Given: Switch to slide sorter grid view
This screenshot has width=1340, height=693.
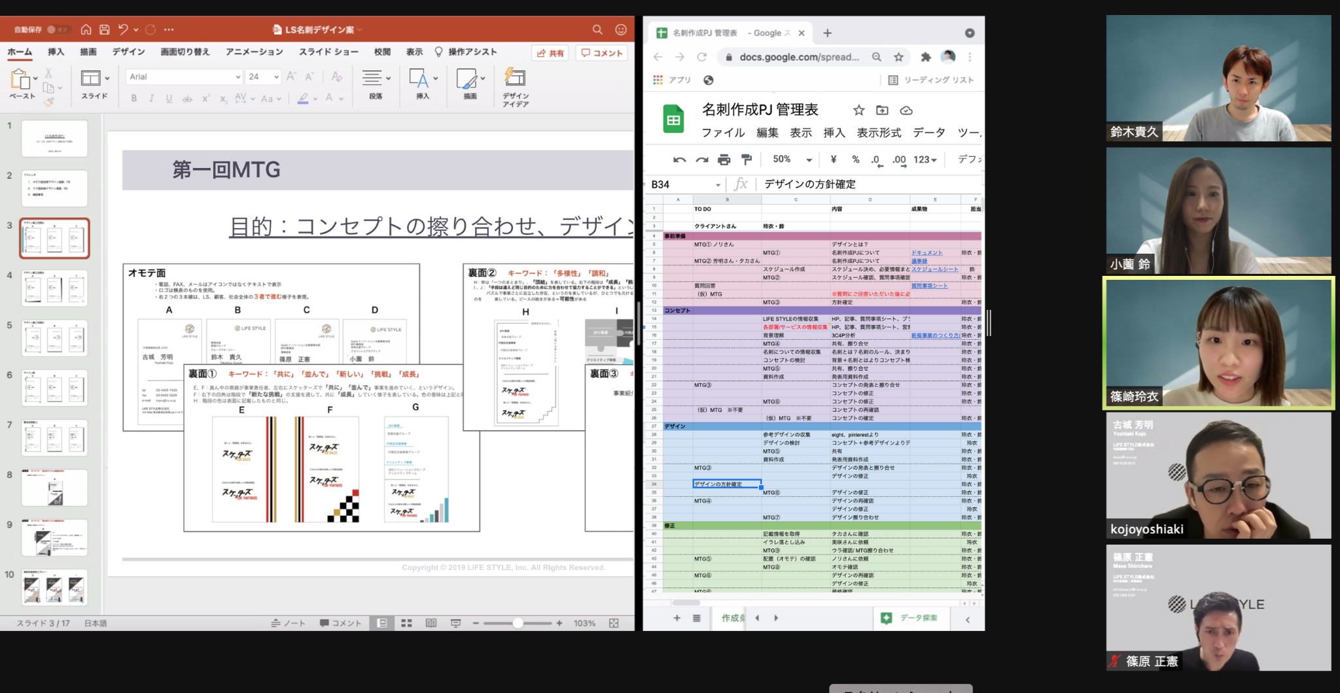Looking at the screenshot, I should click(406, 623).
